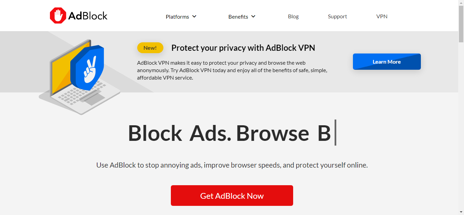Open the VPN link in the header
The height and width of the screenshot is (215, 464).
click(x=382, y=16)
